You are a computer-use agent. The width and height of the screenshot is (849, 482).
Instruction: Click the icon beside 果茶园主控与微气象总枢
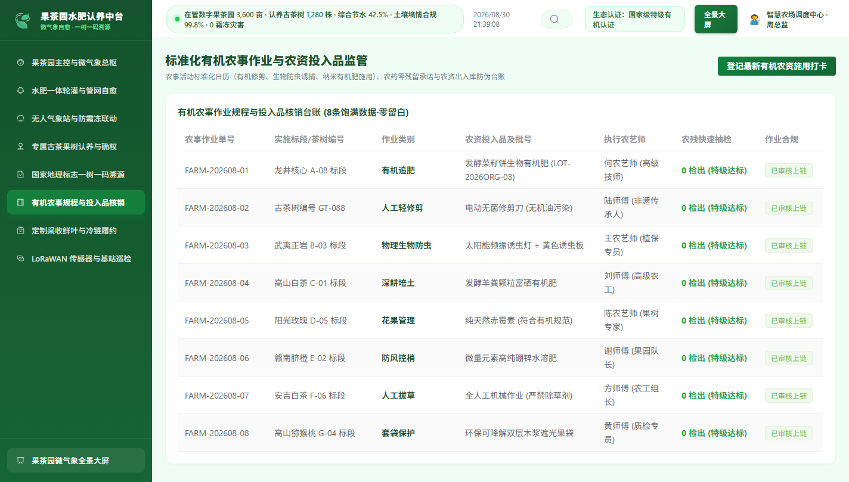click(20, 63)
